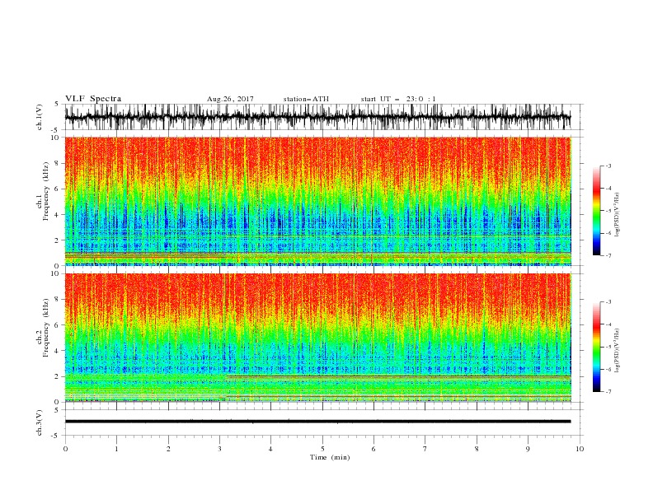Click time axis tick label "2"
653x504 pixels.
pos(168,449)
